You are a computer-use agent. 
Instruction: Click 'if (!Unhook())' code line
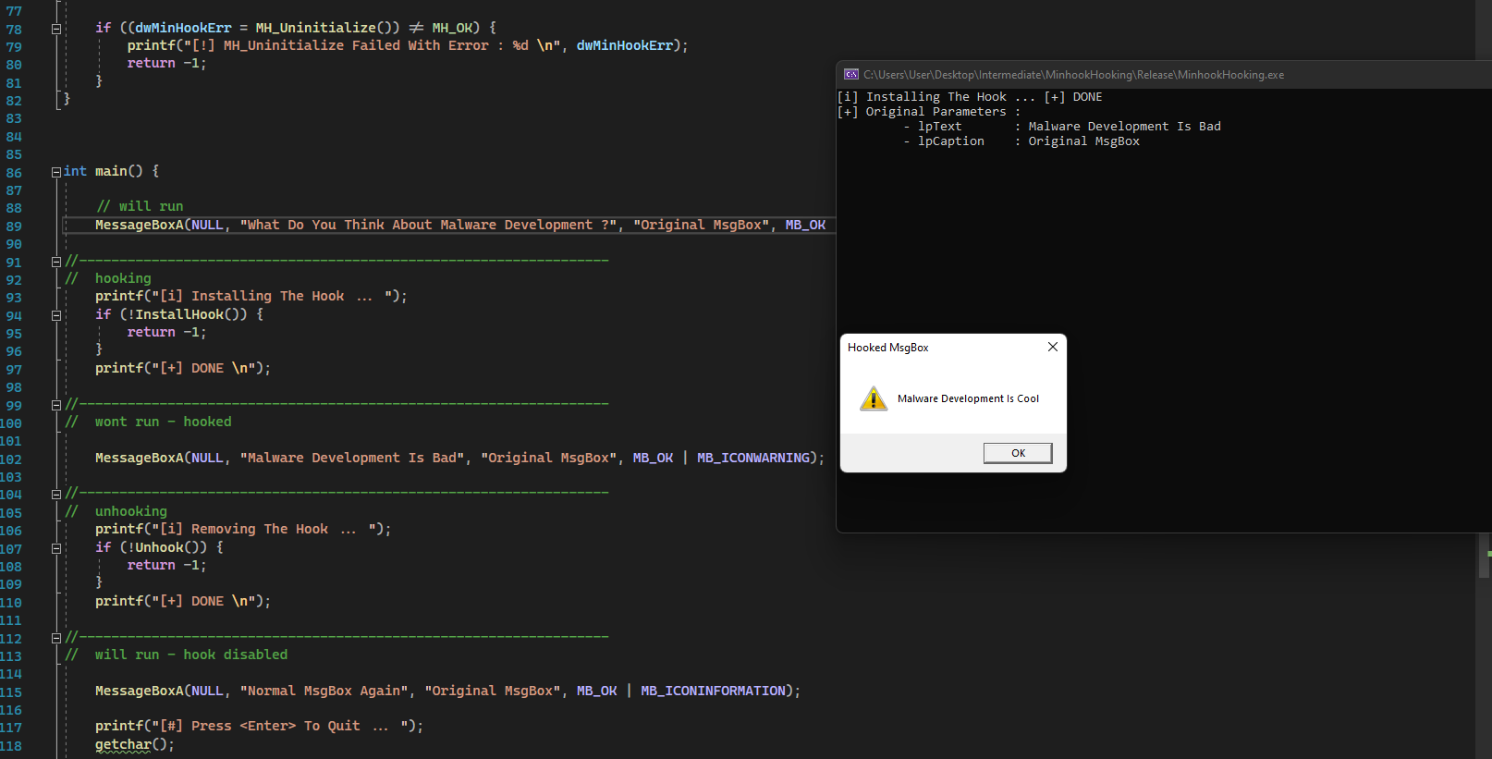tap(159, 547)
